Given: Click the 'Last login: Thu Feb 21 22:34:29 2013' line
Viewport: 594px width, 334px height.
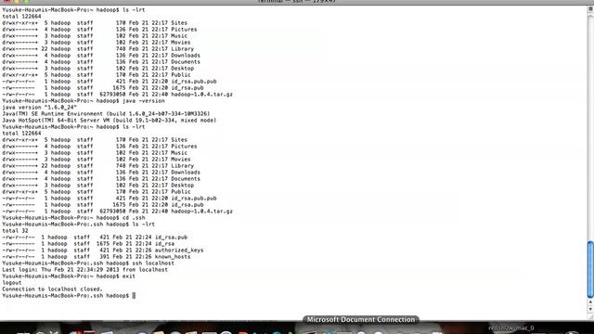Looking at the screenshot, I should point(84,270).
